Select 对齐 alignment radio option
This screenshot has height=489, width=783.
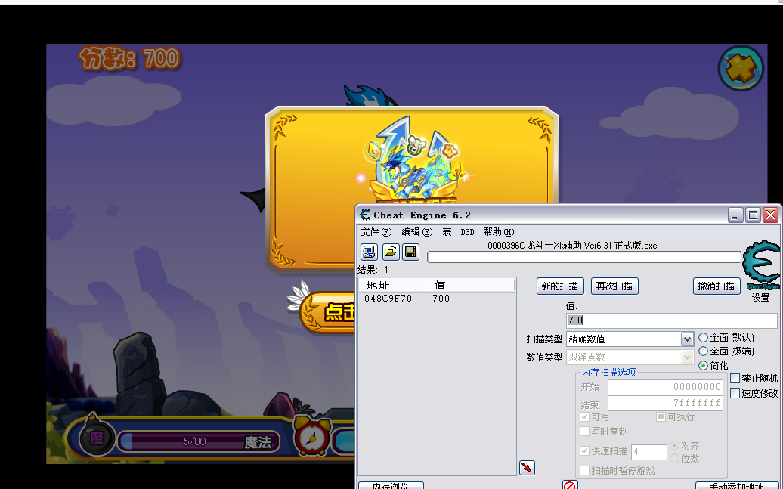click(675, 445)
